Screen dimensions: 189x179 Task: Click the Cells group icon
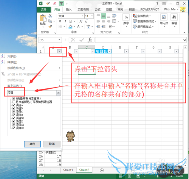tap(164, 17)
